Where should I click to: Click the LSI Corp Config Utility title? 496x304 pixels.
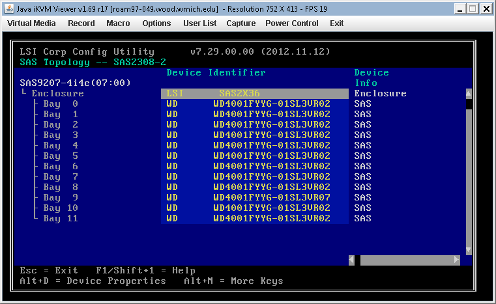[x=87, y=51]
